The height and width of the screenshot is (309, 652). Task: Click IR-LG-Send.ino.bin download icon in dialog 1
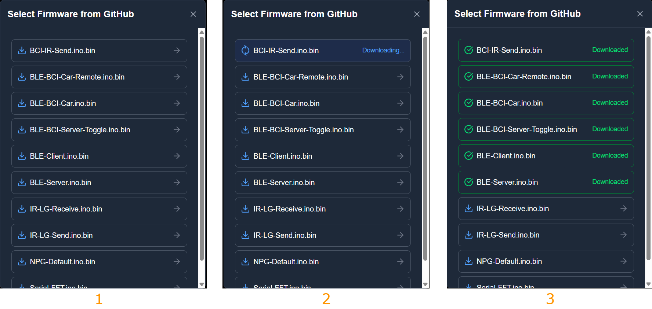pyautogui.click(x=22, y=235)
